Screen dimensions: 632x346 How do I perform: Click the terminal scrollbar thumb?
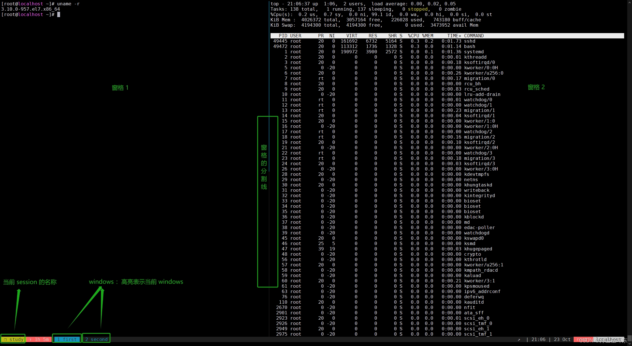coord(629,338)
